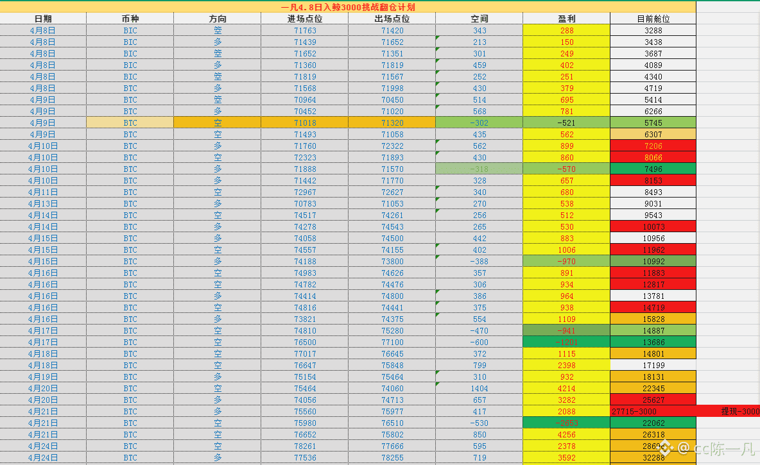Select profit cell 288
Viewport: 760px width, 465px height.
[566, 30]
